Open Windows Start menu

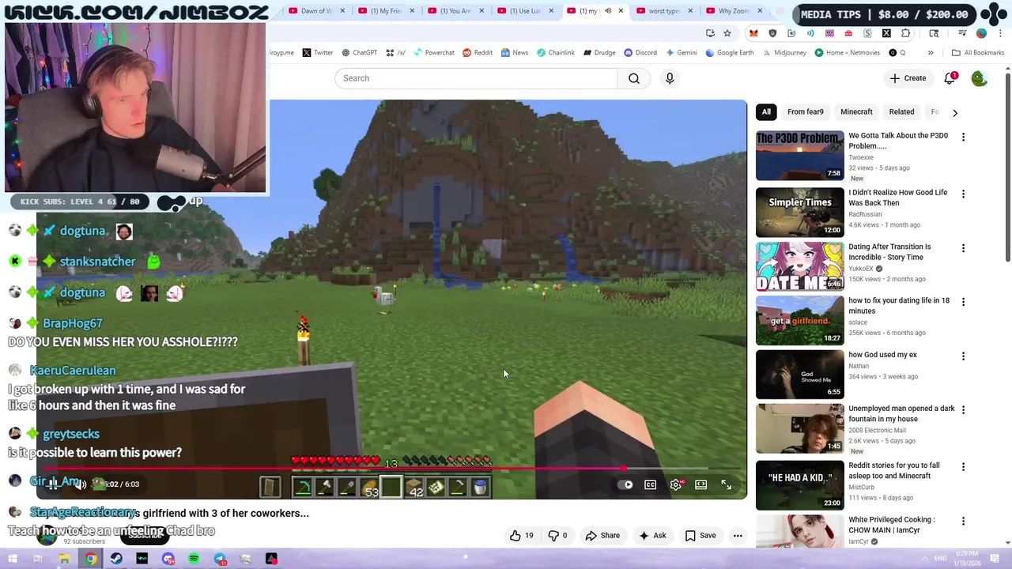pos(13,559)
